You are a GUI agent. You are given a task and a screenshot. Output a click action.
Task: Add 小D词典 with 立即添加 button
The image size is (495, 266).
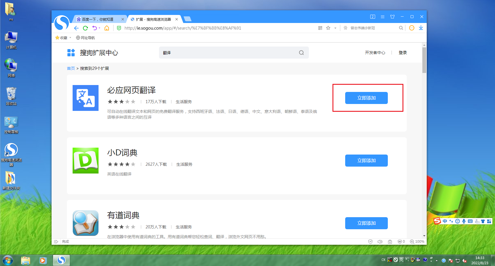pyautogui.click(x=366, y=161)
